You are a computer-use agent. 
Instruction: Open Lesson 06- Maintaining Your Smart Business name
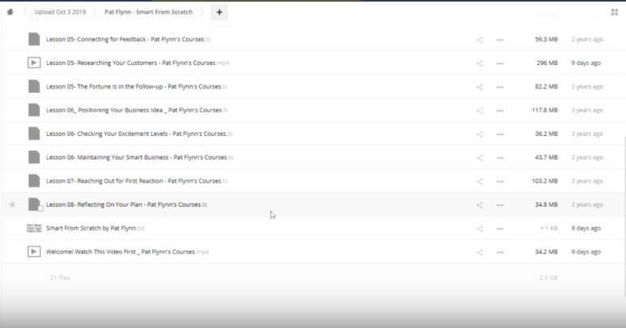pyautogui.click(x=139, y=157)
